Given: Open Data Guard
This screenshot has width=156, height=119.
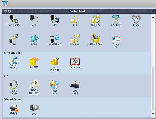Looking at the screenshot, I should (x=75, y=88).
